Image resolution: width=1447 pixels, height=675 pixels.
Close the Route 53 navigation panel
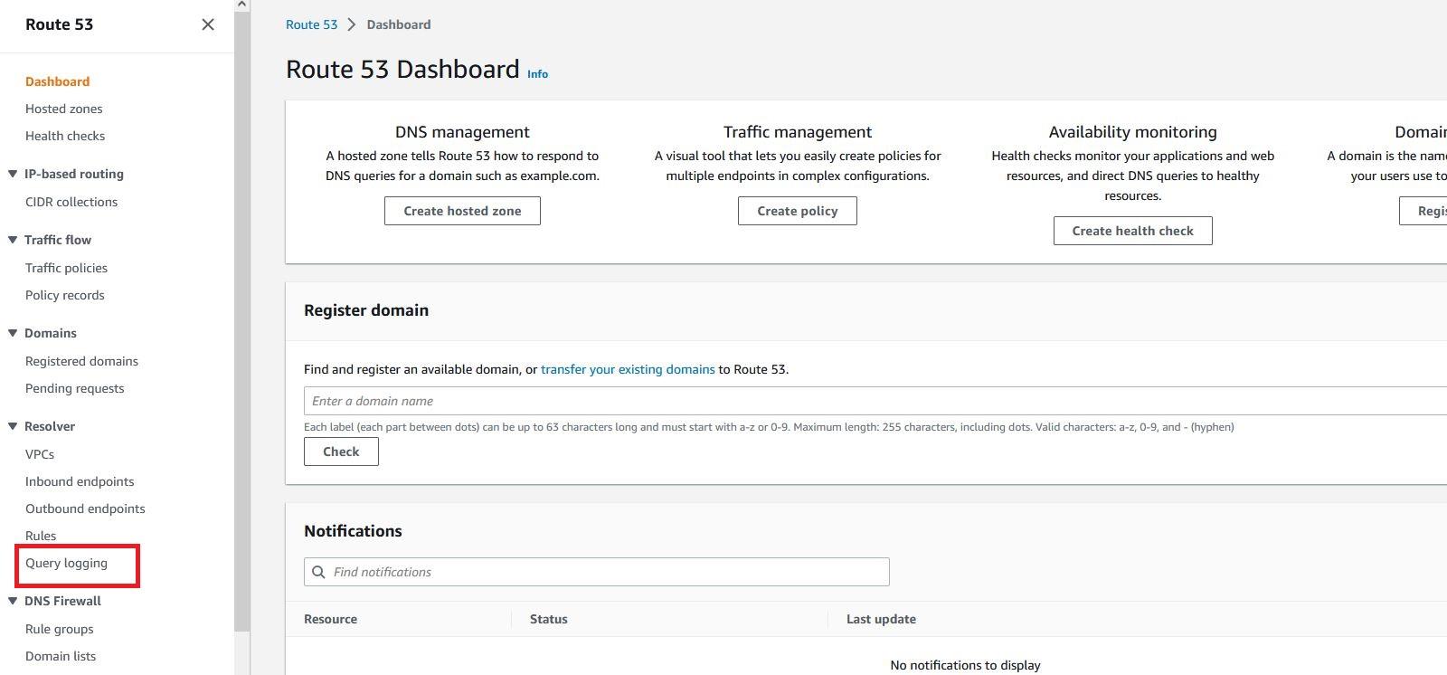pyautogui.click(x=208, y=24)
